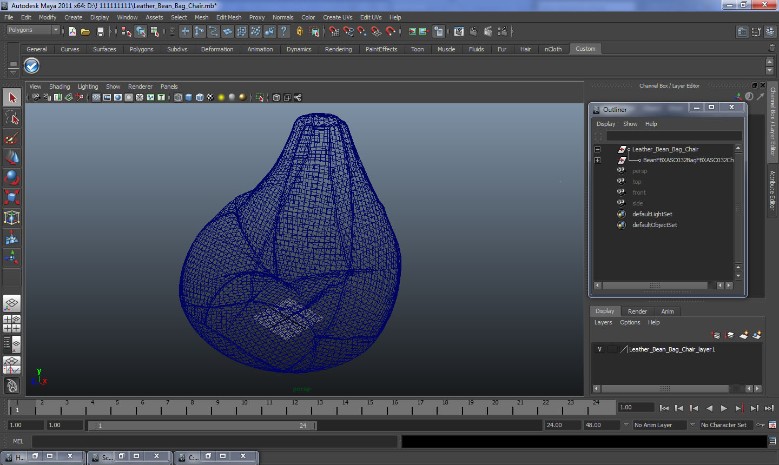Open the Edit Mesh menu
779x465 pixels.
point(229,17)
